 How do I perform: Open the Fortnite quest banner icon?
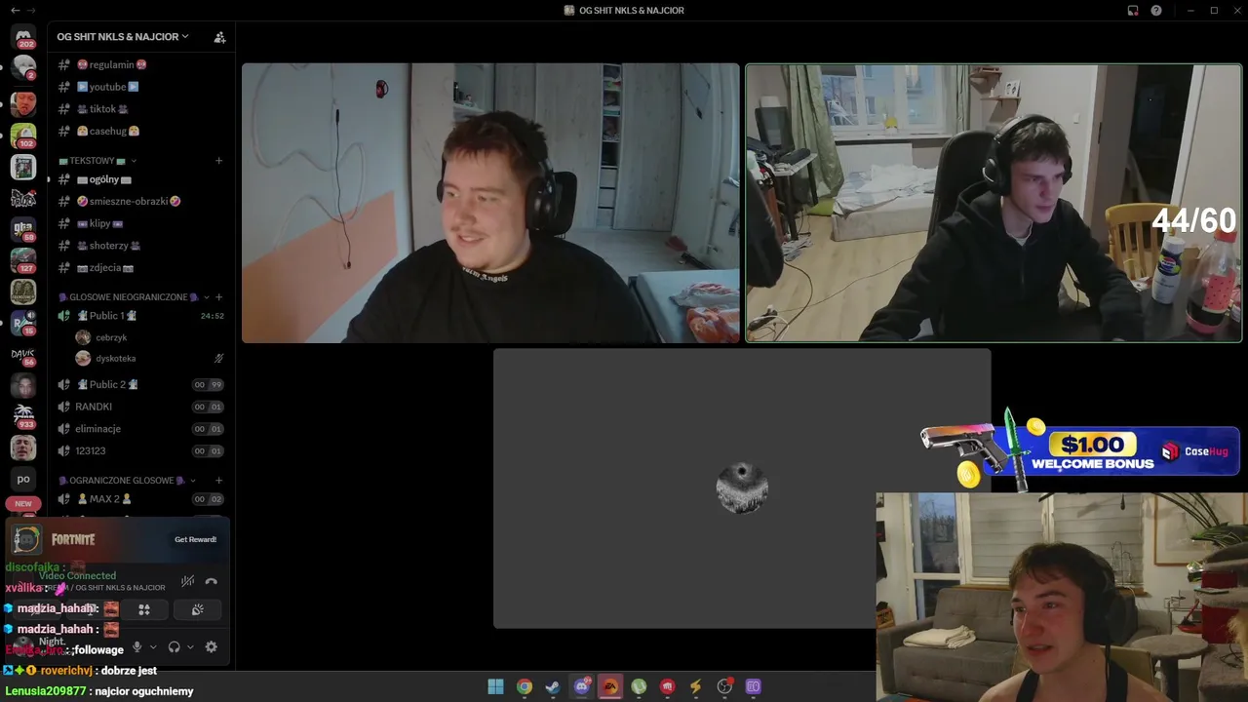tap(26, 539)
